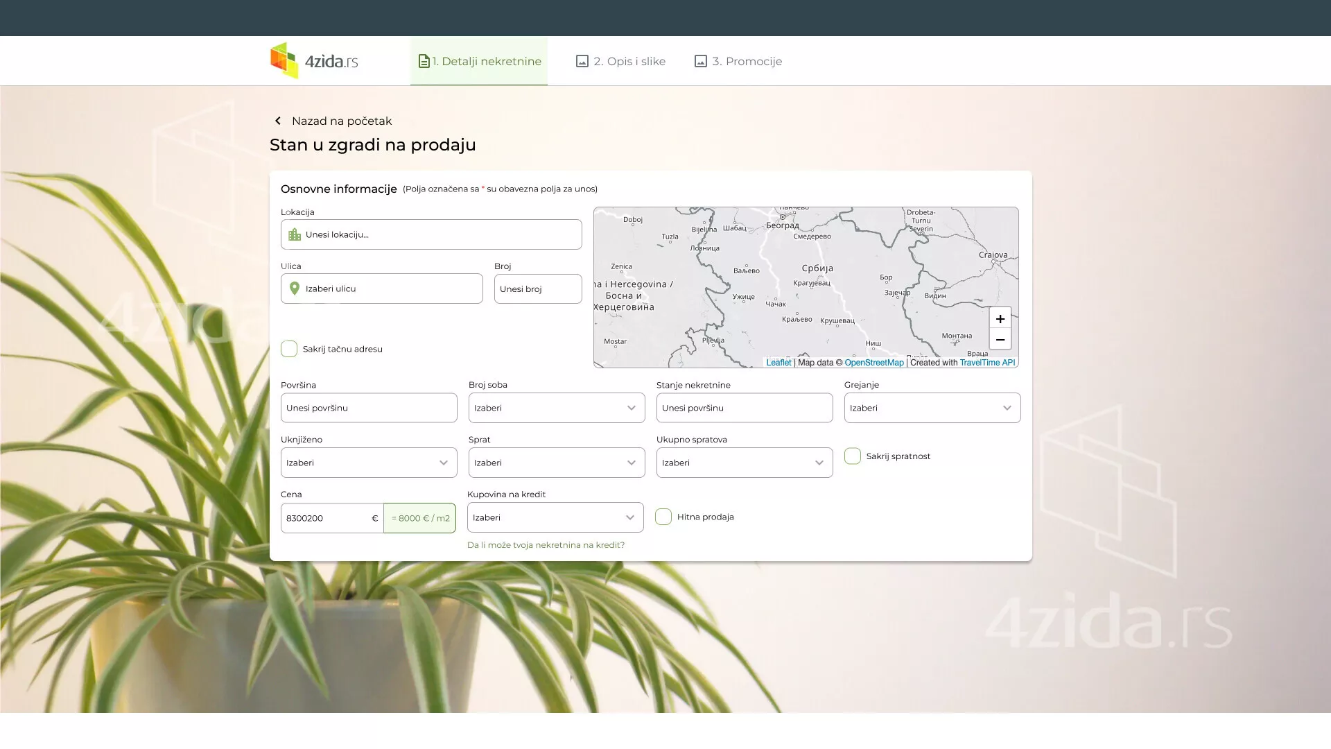1331x749 pixels.
Task: Open the Ukupno spratova dropdown
Action: pyautogui.click(x=745, y=463)
